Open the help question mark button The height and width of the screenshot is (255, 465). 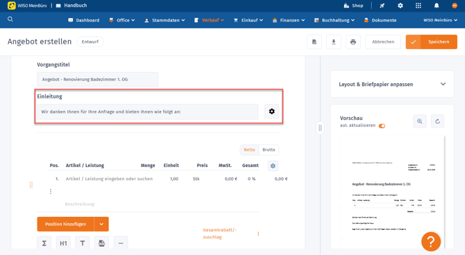click(x=431, y=242)
